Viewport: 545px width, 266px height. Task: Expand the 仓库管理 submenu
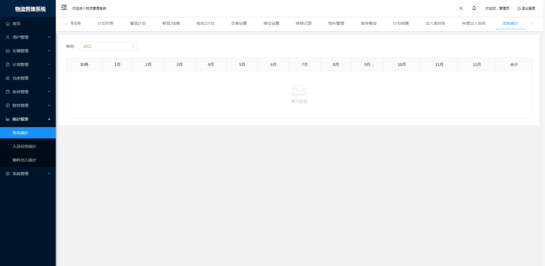[28, 78]
